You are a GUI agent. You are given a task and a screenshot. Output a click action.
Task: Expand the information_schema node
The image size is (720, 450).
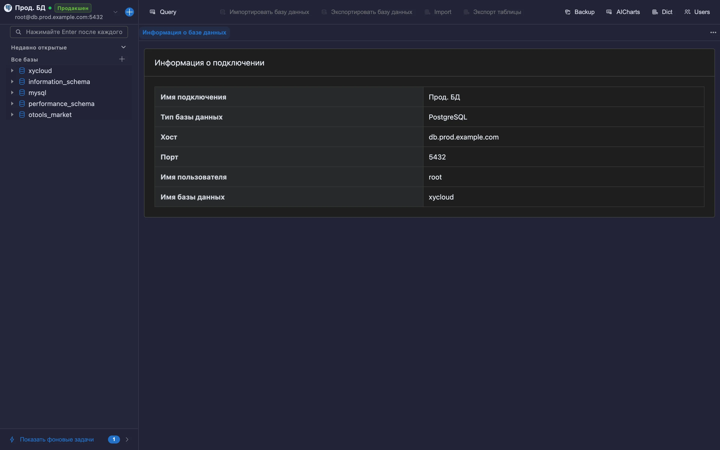(x=12, y=81)
